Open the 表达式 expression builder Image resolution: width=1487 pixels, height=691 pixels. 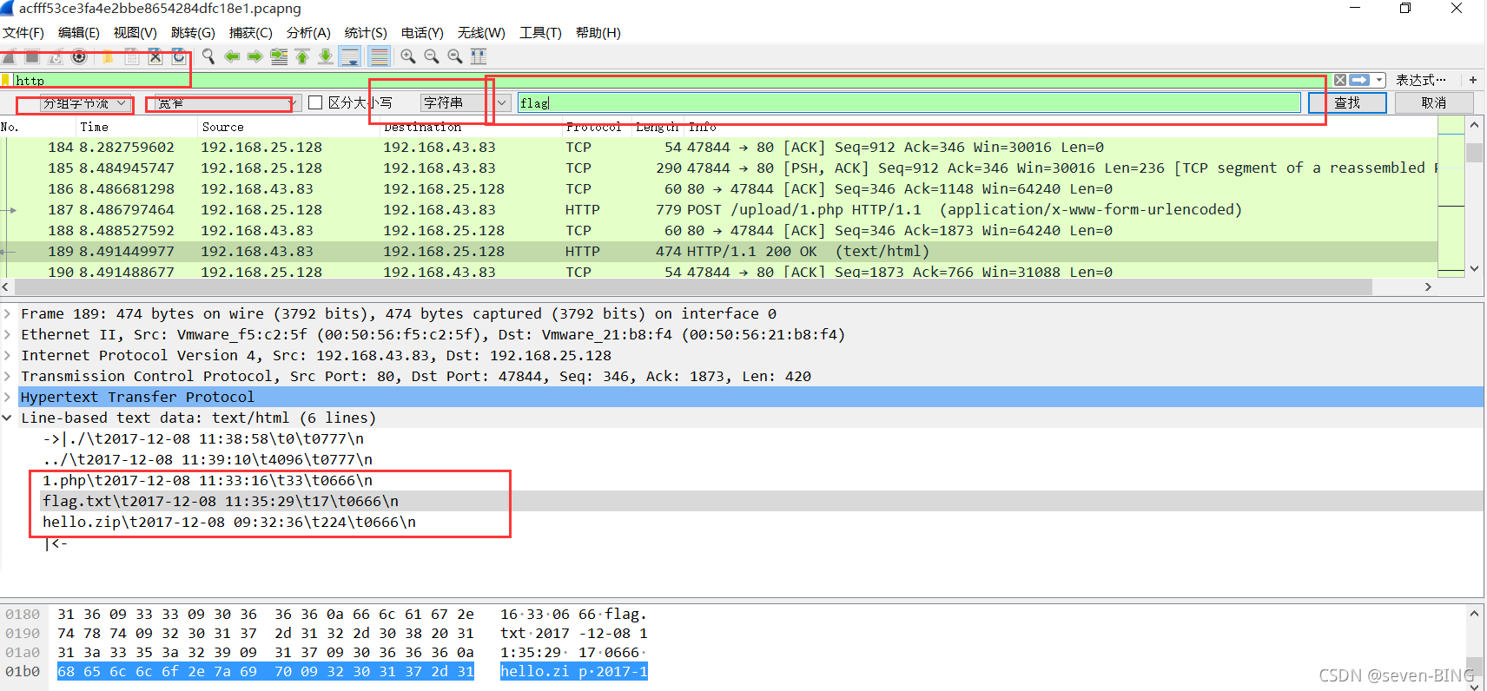point(1421,80)
